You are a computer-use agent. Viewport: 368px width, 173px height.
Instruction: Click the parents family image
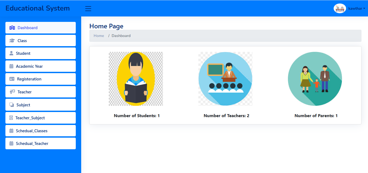click(x=315, y=79)
